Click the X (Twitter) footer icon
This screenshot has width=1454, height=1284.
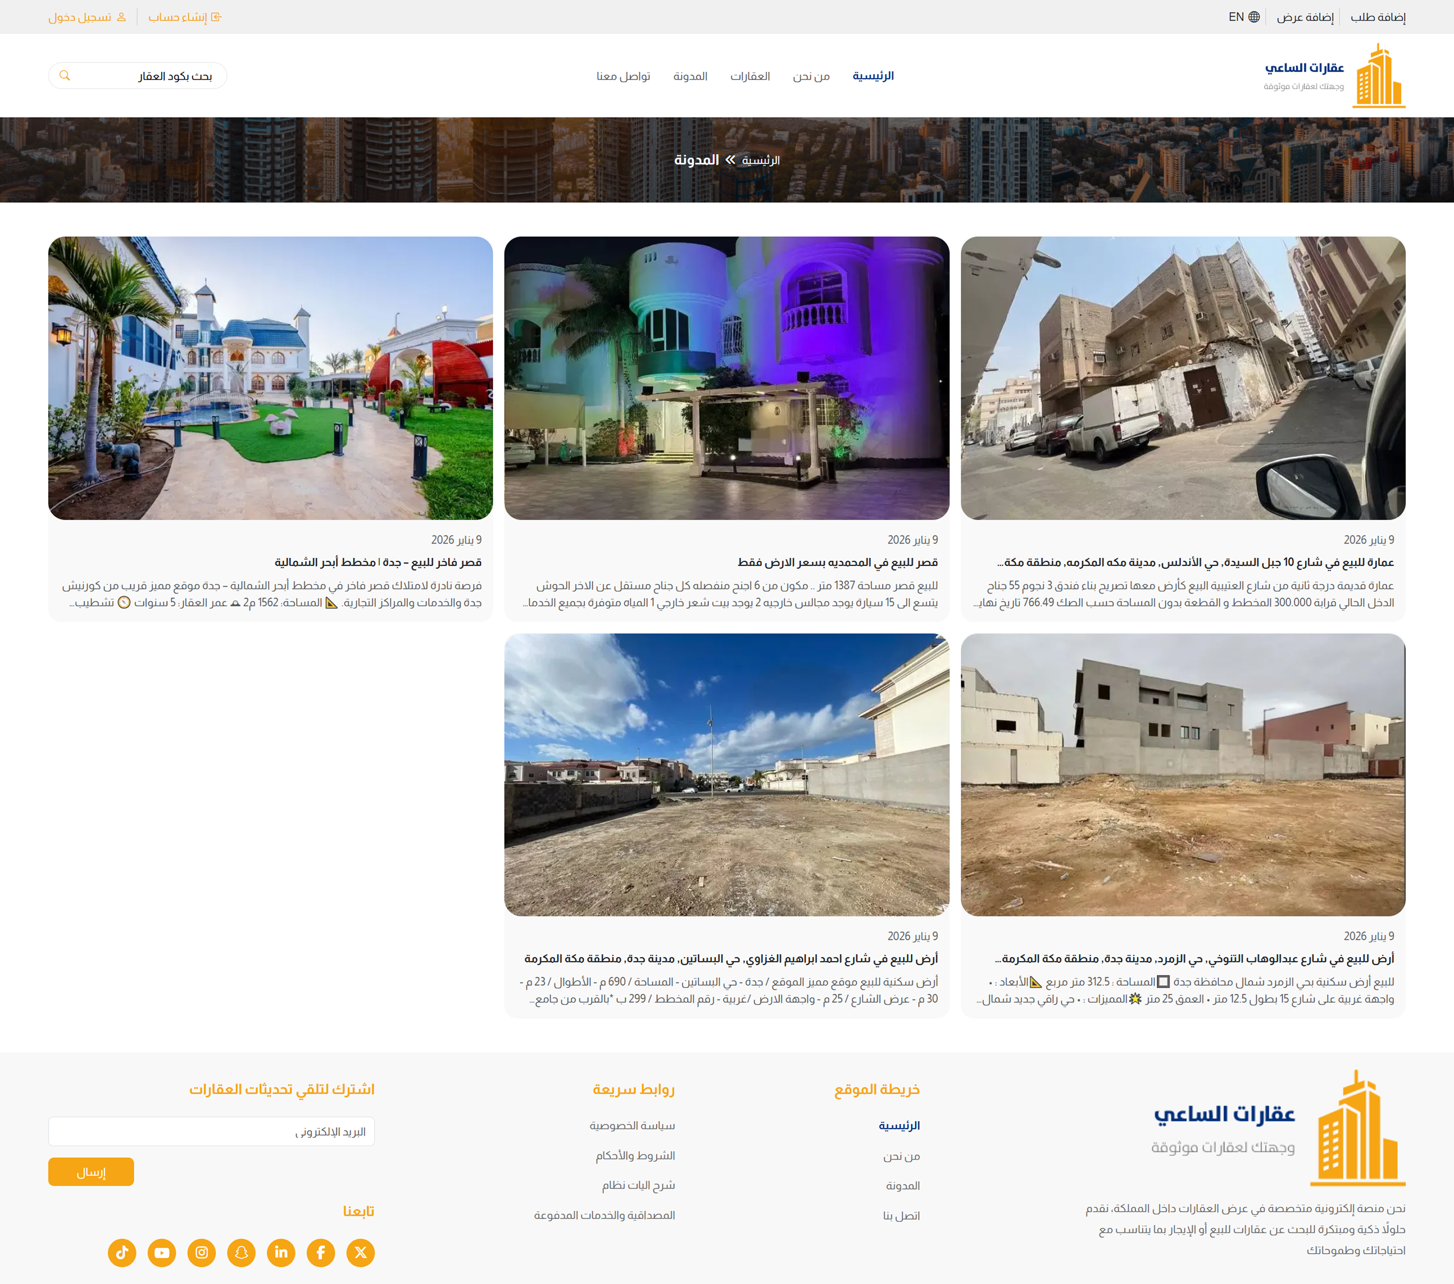(360, 1252)
